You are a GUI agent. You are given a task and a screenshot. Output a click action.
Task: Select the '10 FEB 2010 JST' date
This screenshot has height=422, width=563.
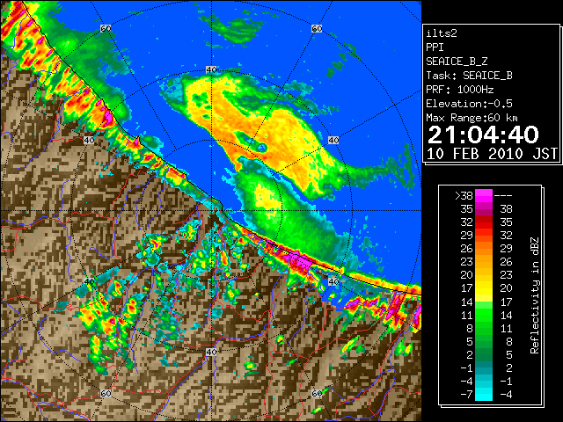(492, 154)
